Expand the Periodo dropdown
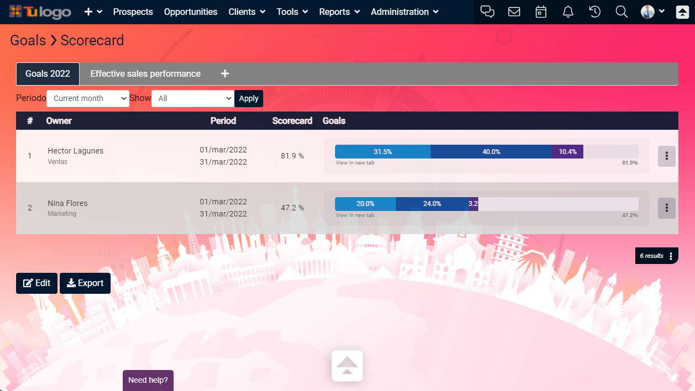This screenshot has width=695, height=391. coord(87,98)
